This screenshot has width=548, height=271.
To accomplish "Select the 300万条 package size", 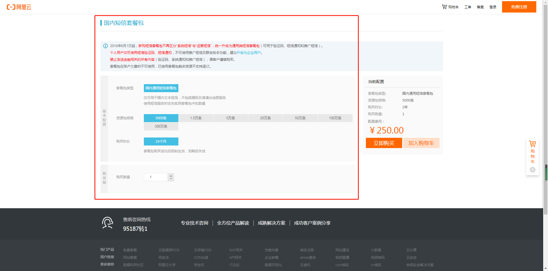I will pyautogui.click(x=161, y=126).
